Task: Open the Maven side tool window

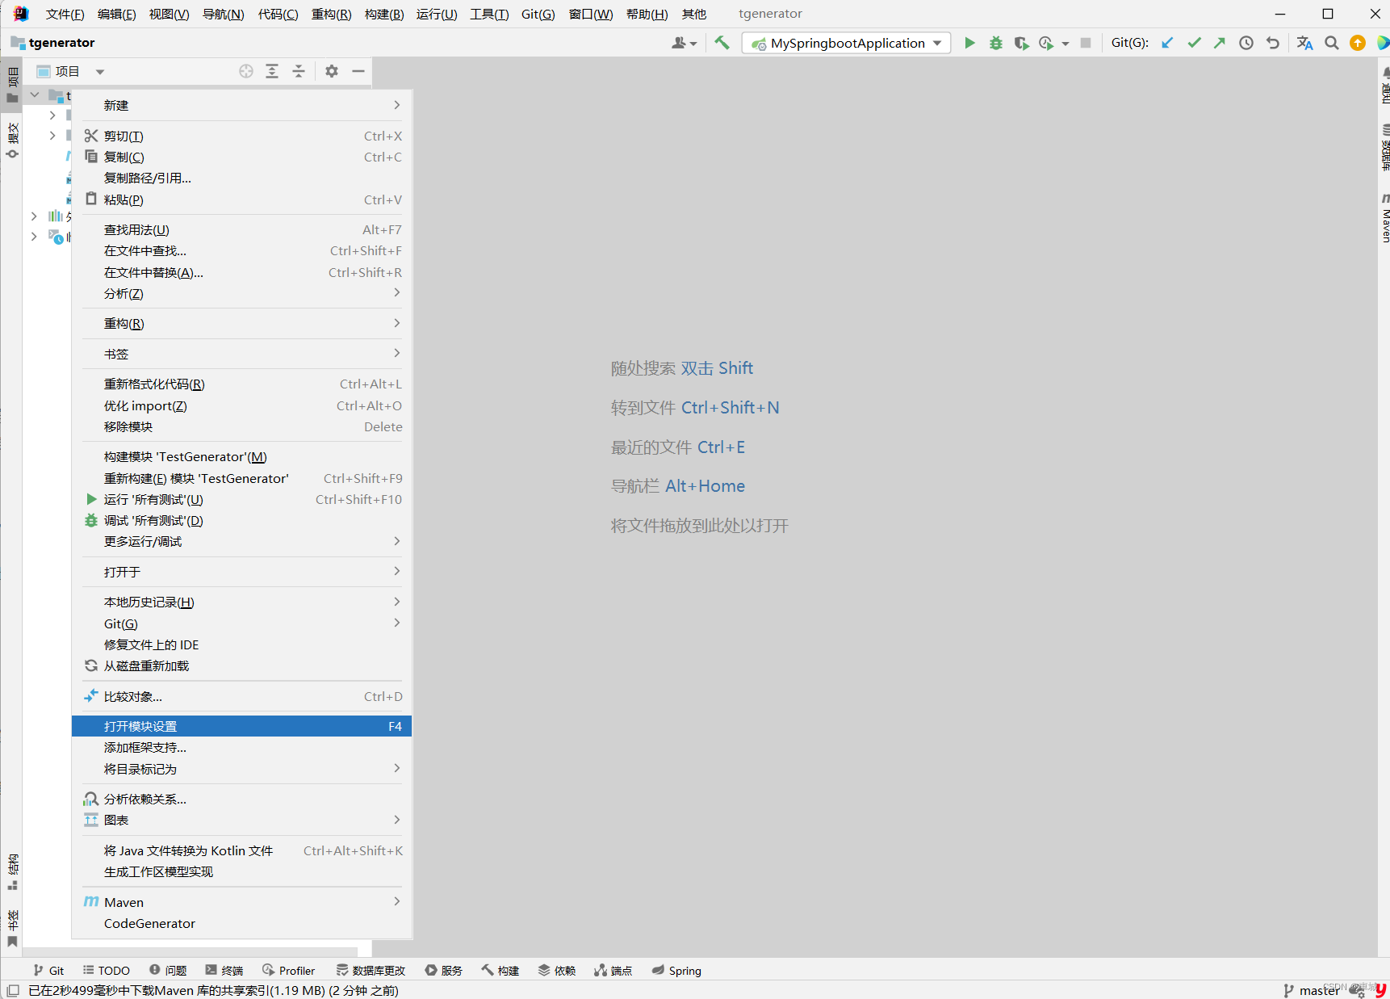Action: 1384,218
